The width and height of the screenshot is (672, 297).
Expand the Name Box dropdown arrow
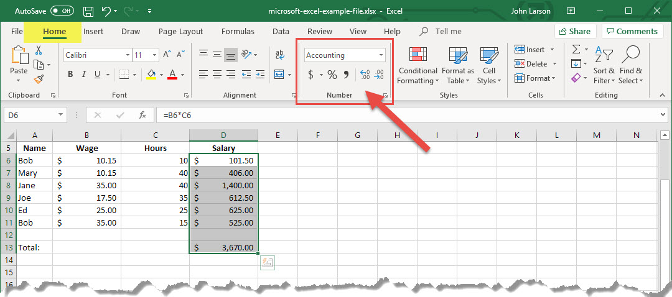pyautogui.click(x=60, y=115)
